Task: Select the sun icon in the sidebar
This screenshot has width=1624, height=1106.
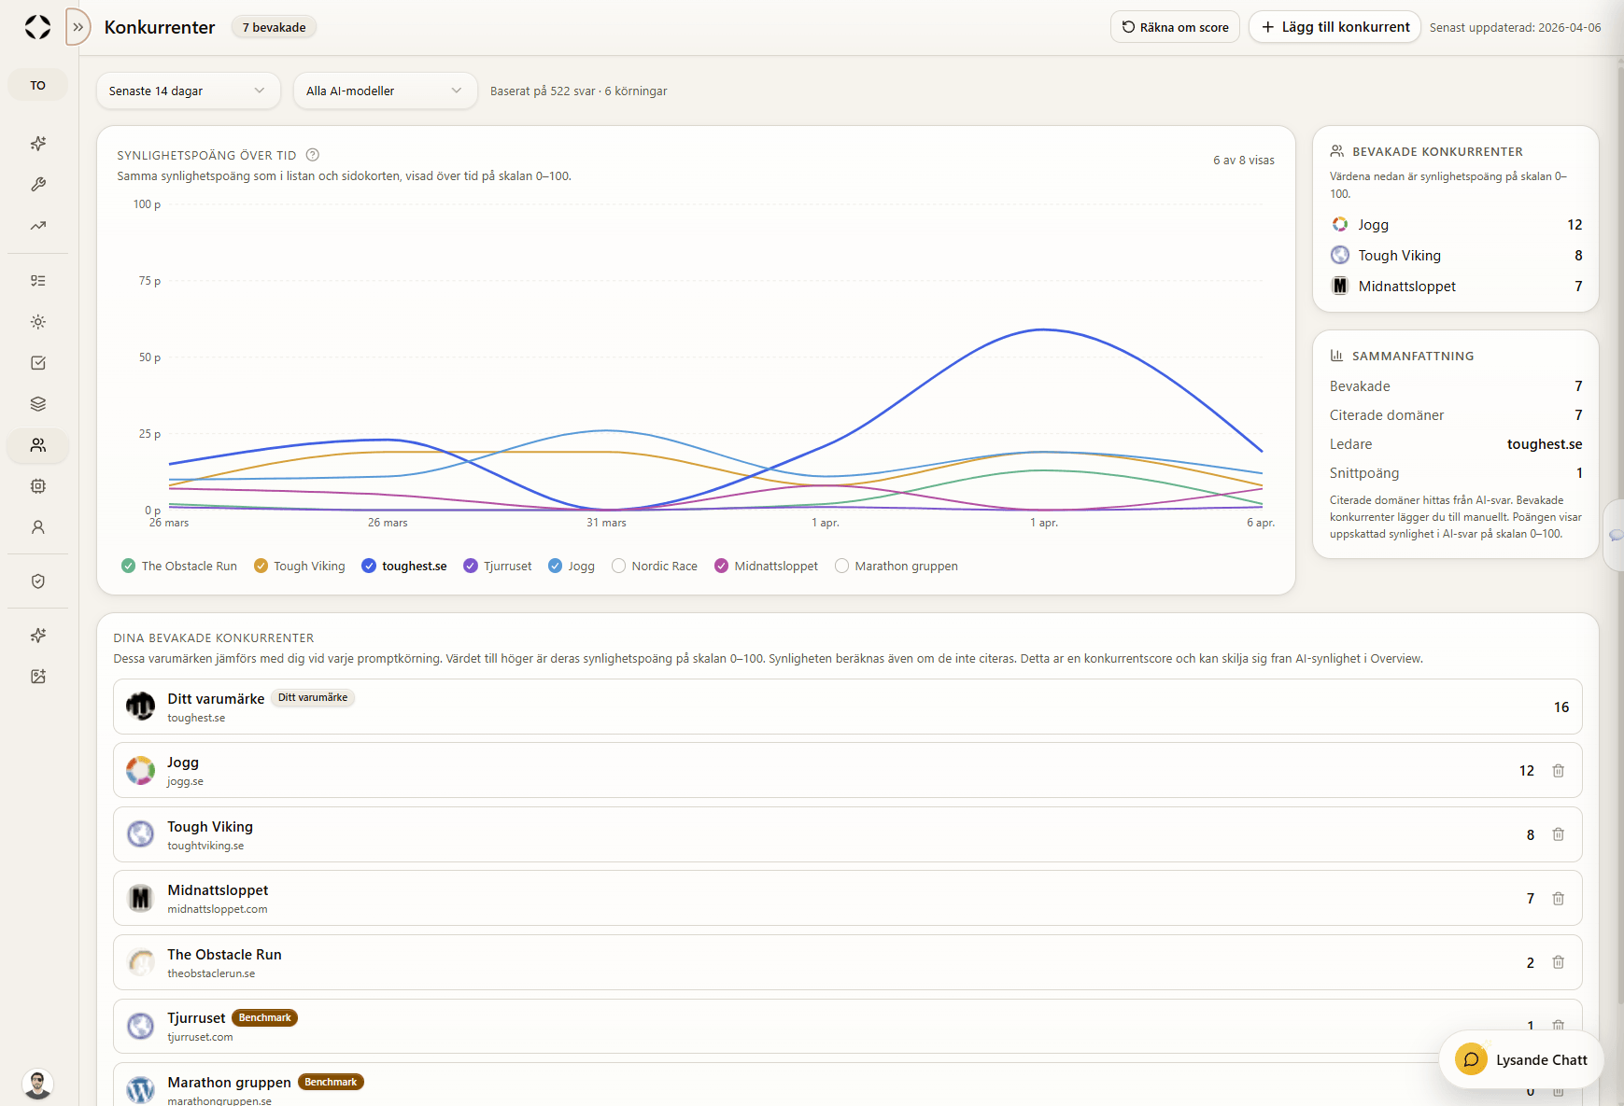Action: point(37,321)
